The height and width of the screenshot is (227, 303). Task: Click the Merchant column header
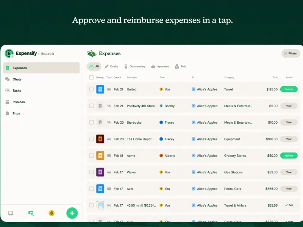(132, 78)
